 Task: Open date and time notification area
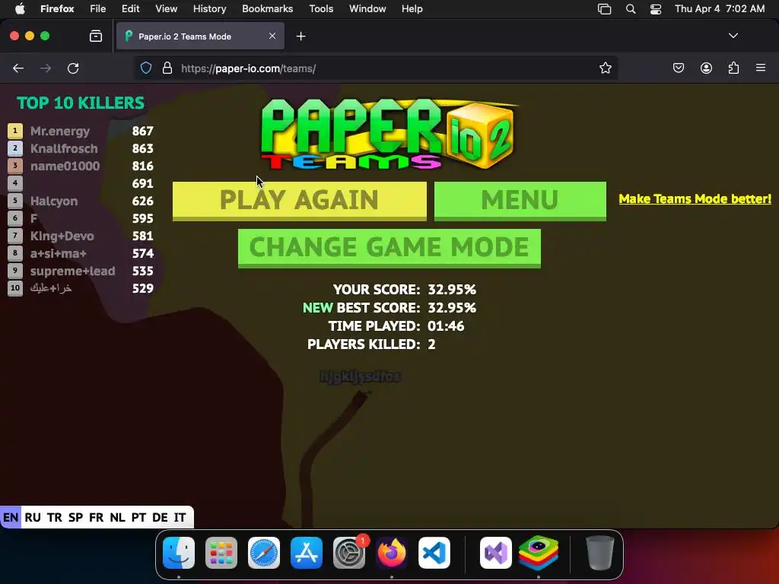720,9
